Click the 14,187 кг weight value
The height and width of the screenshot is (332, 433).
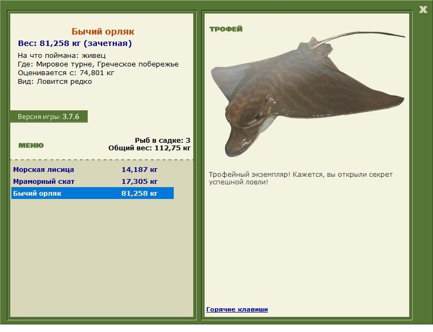pyautogui.click(x=140, y=169)
